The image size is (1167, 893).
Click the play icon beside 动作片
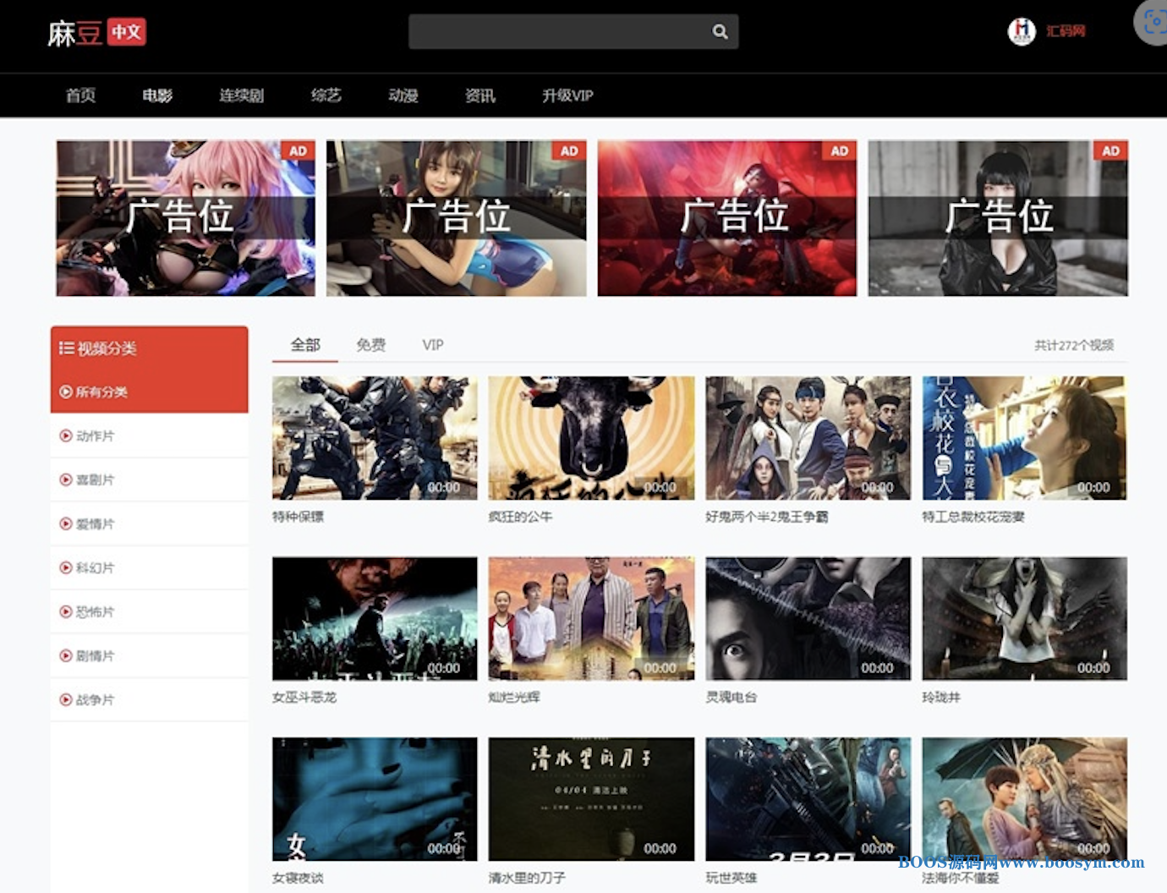[65, 436]
